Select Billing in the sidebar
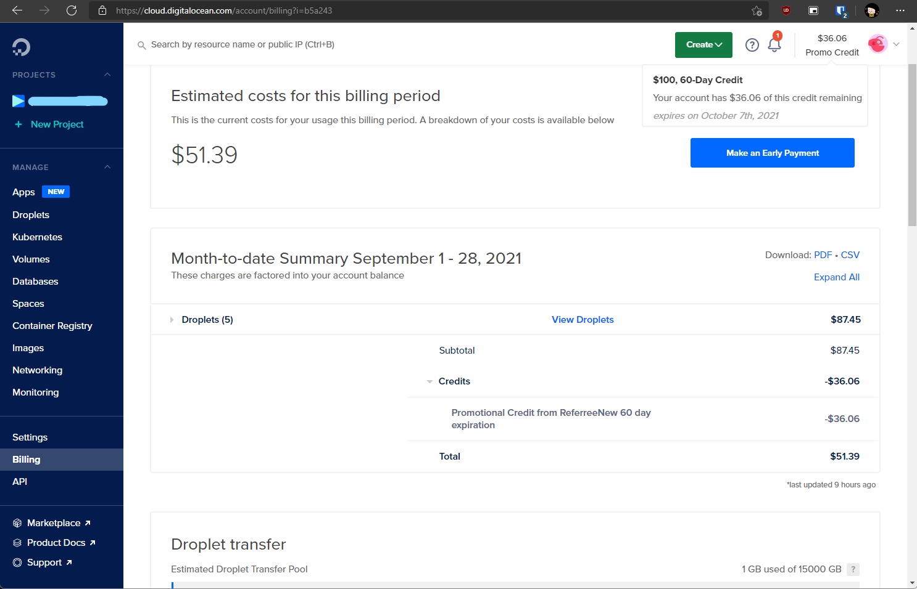 pyautogui.click(x=62, y=460)
